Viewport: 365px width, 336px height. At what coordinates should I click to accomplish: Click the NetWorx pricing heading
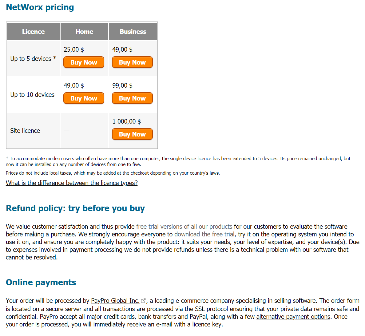(40, 7)
